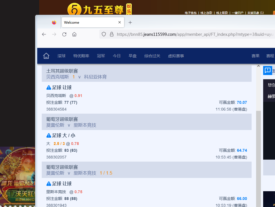Go back to previous page
275x207 pixels.
click(44, 34)
